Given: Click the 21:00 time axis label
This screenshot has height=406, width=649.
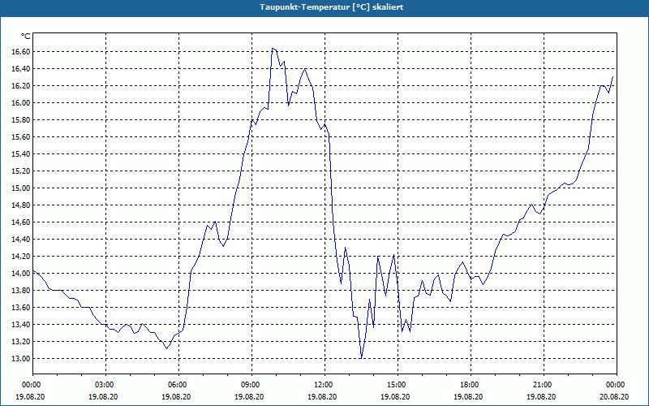Looking at the screenshot, I should click(x=544, y=385).
